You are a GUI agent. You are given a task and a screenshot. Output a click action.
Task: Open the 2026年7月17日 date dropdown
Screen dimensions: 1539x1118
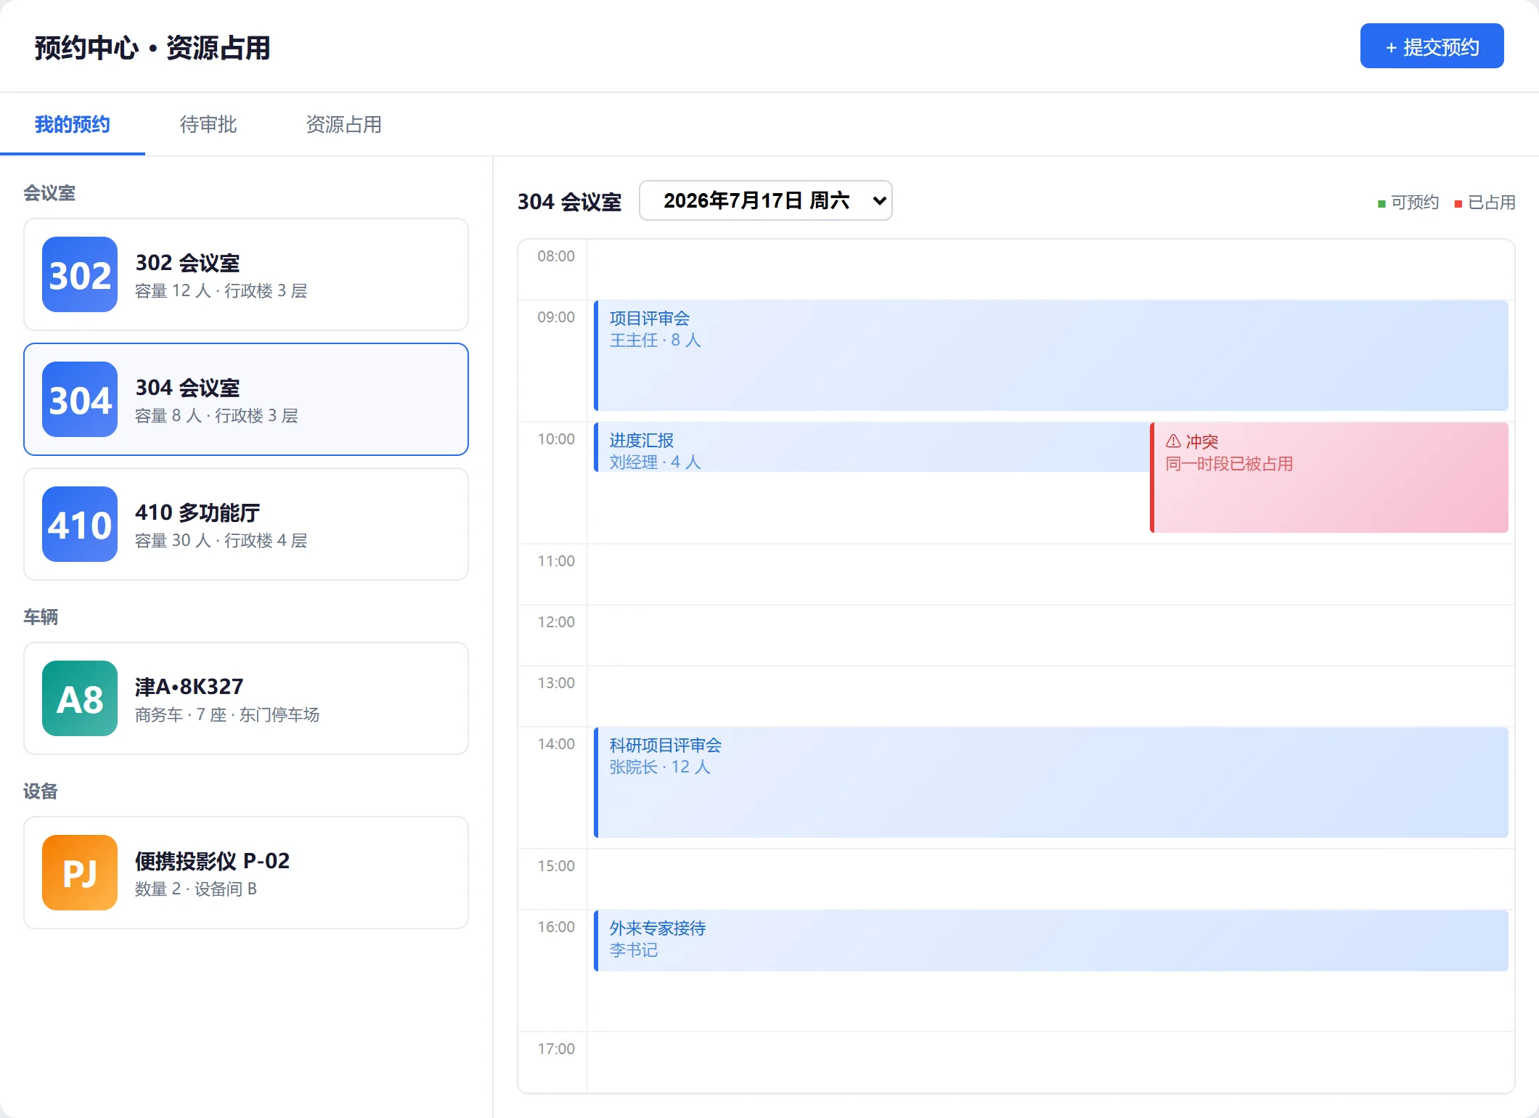(766, 200)
